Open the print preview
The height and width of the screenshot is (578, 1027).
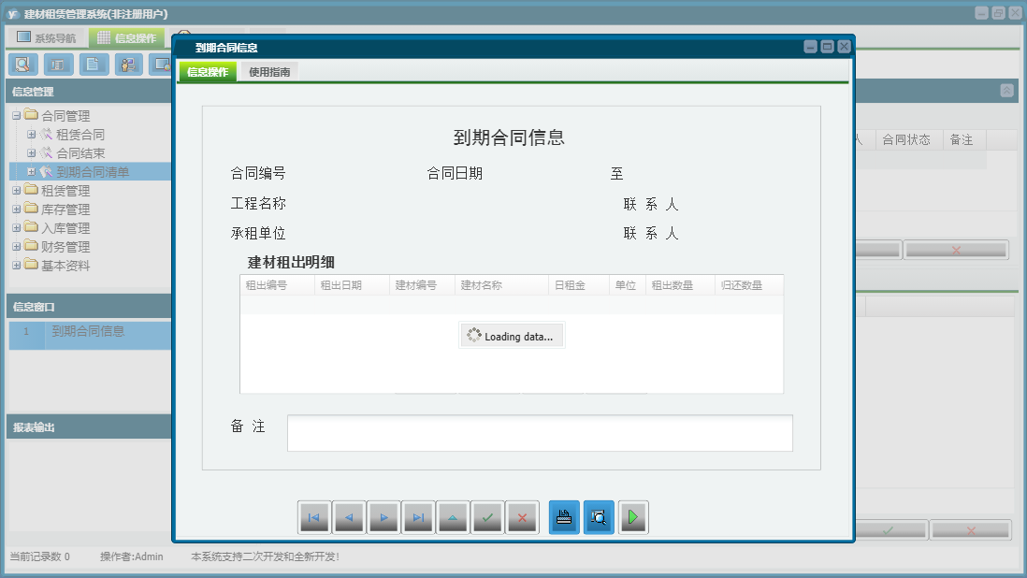pos(599,516)
